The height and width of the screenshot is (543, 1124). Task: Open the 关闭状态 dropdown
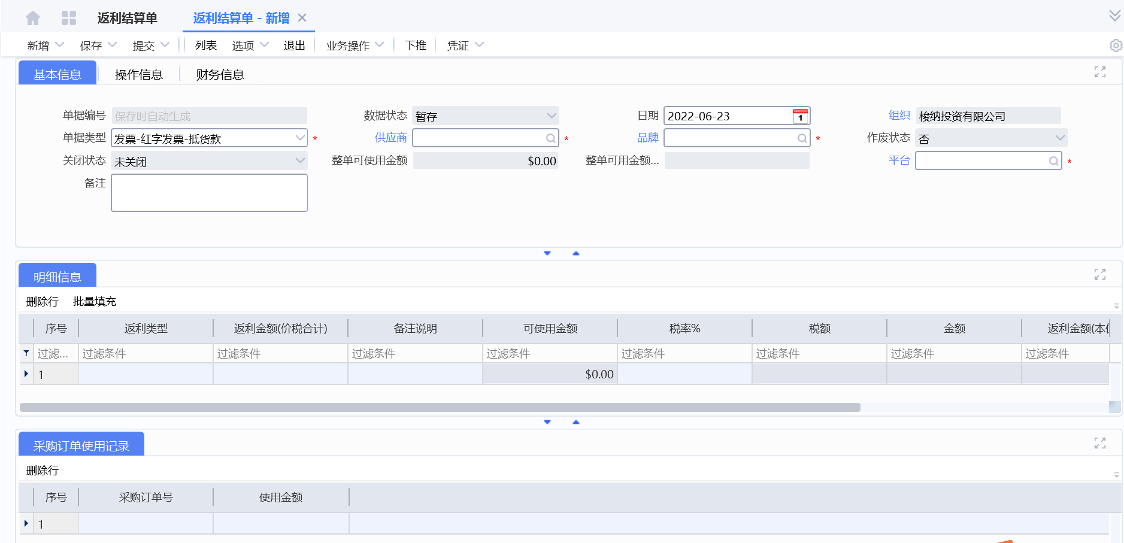click(300, 161)
